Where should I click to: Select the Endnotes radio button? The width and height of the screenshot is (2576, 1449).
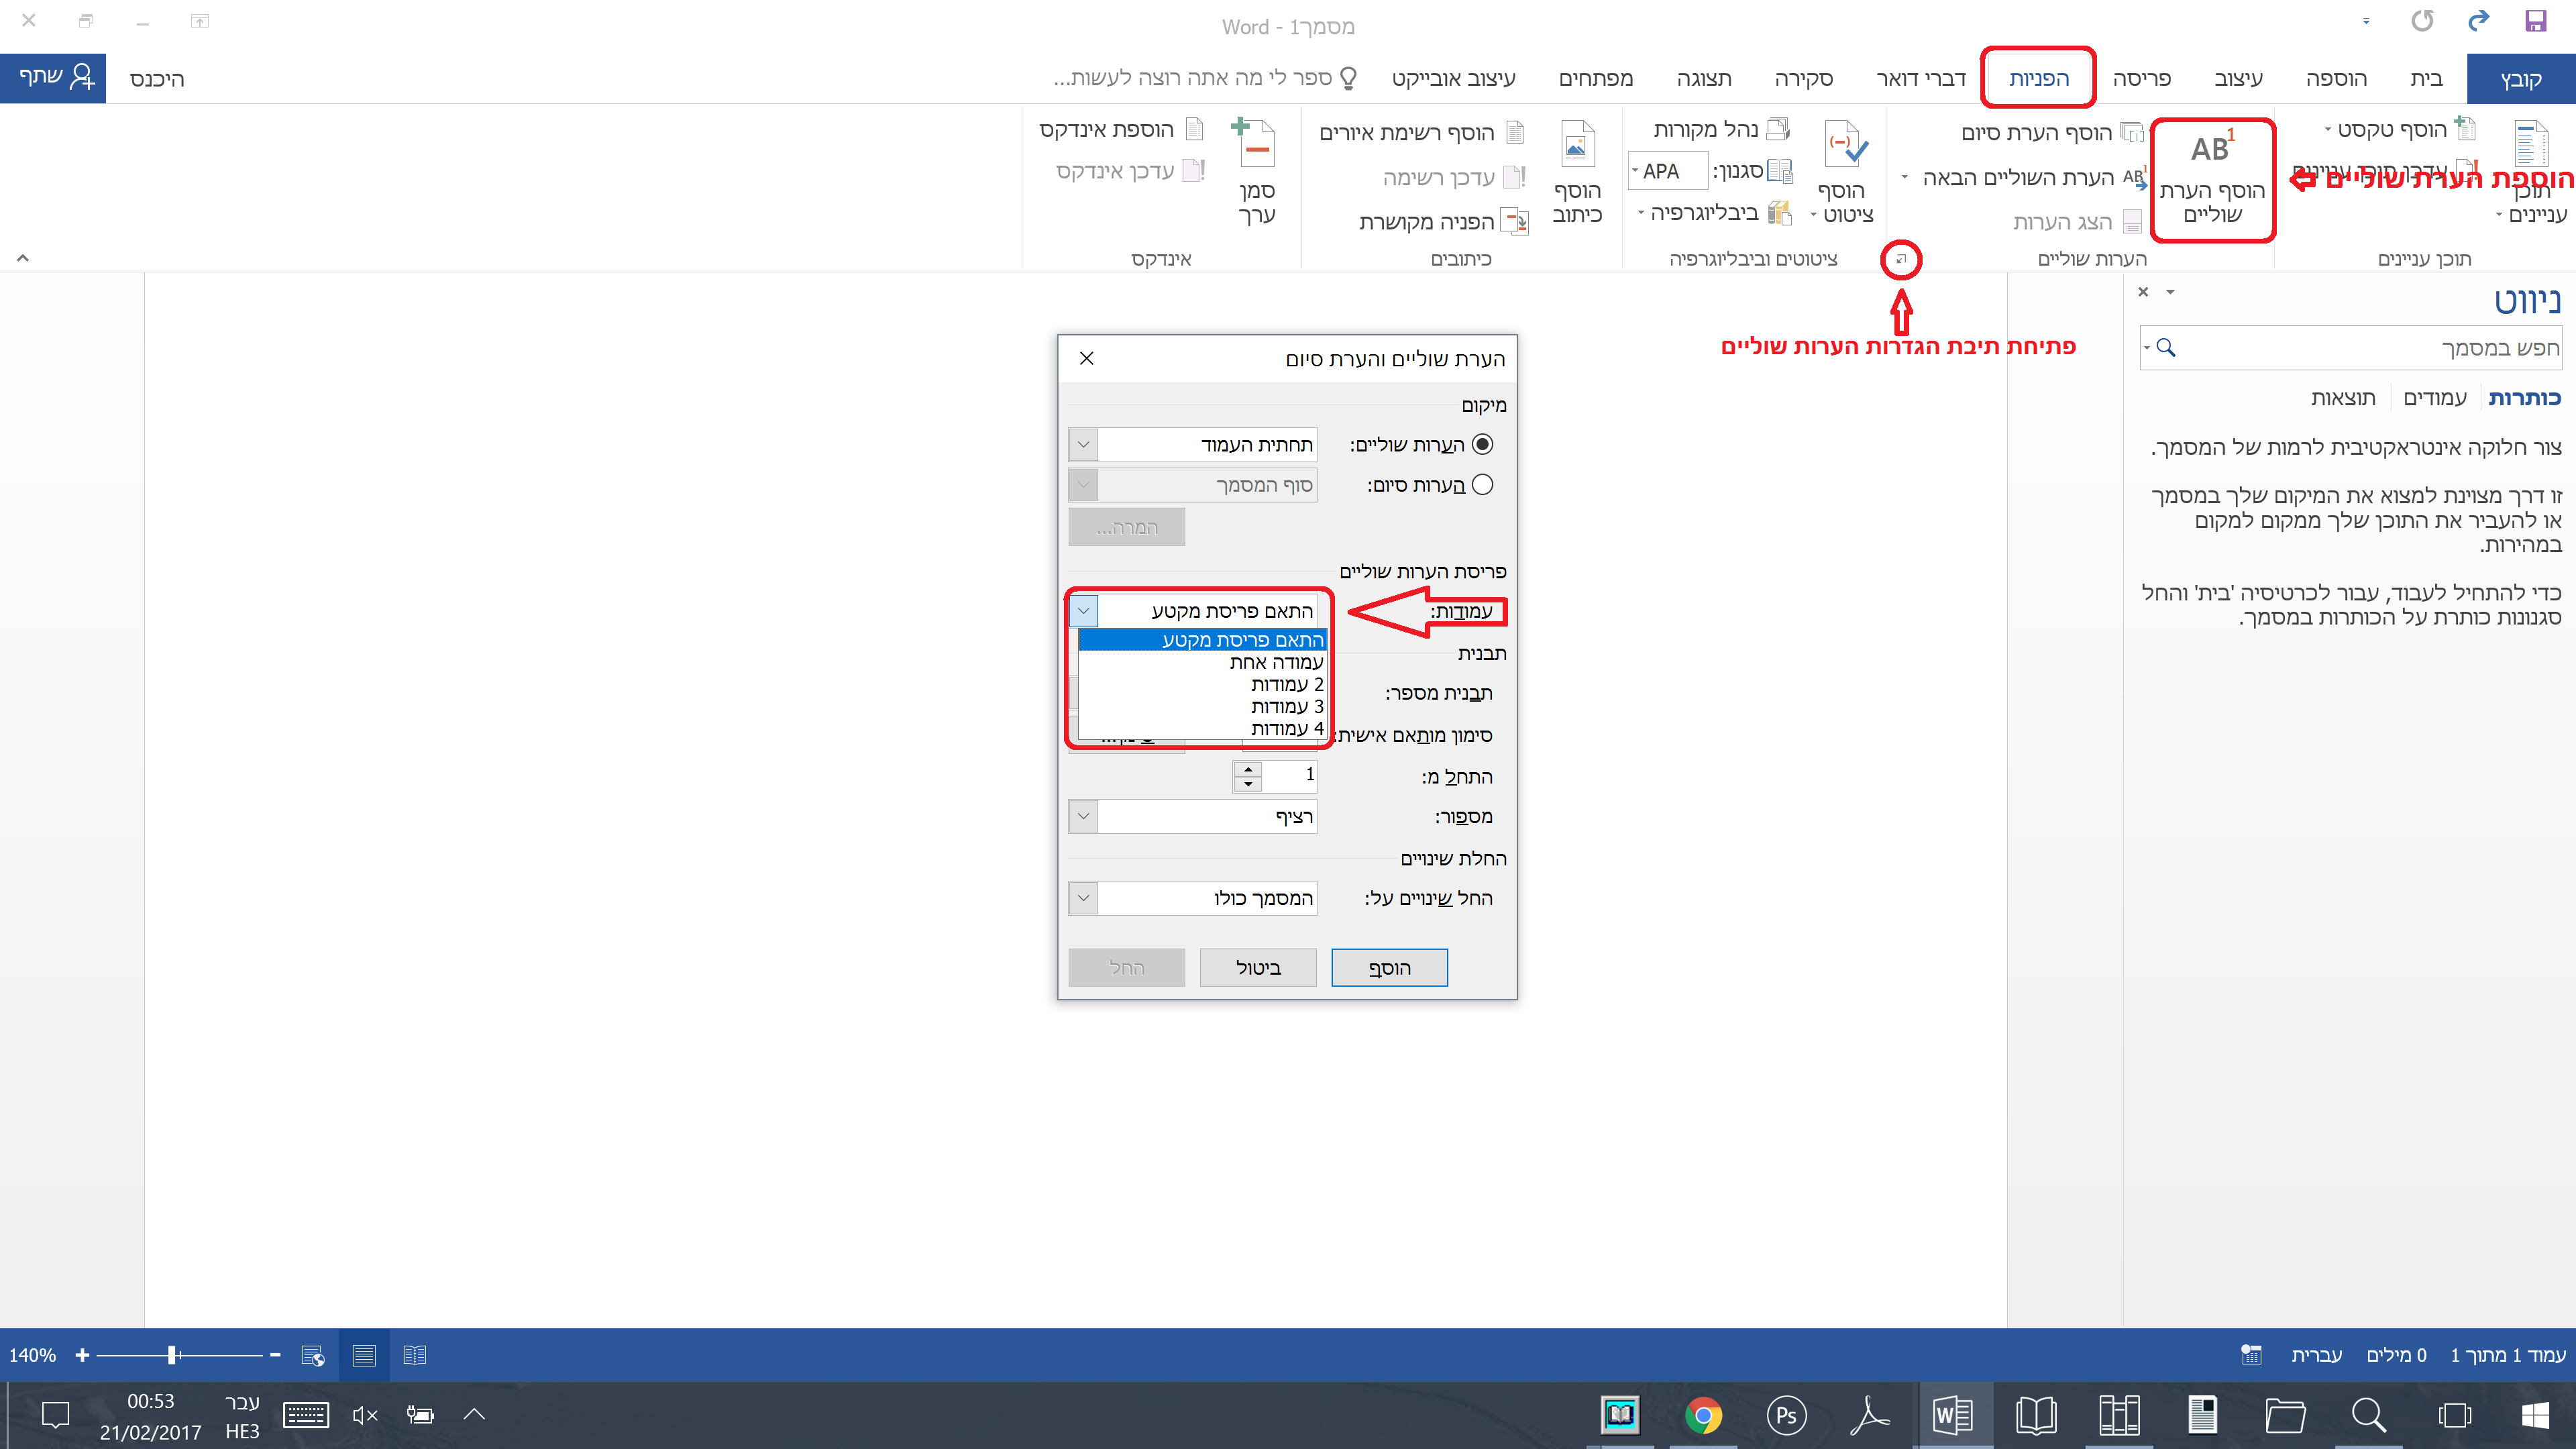click(1482, 485)
